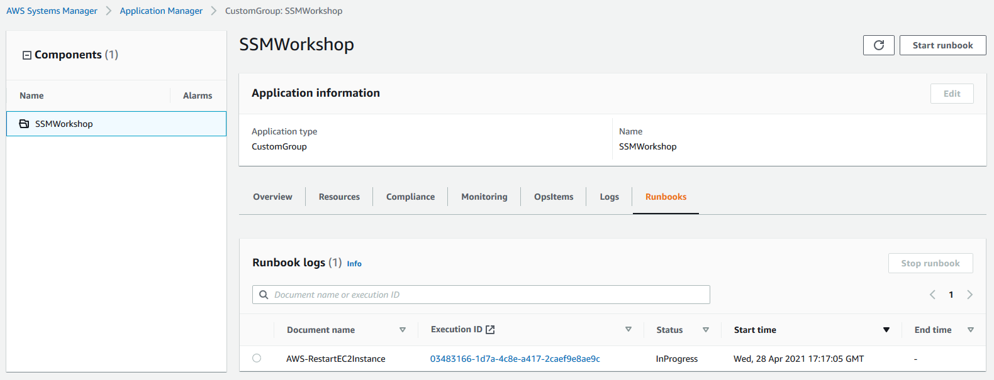
Task: Click the Alarms column header in Components
Action: [198, 95]
